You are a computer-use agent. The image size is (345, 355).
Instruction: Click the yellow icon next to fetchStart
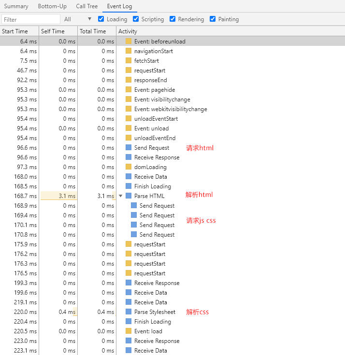tap(129, 60)
